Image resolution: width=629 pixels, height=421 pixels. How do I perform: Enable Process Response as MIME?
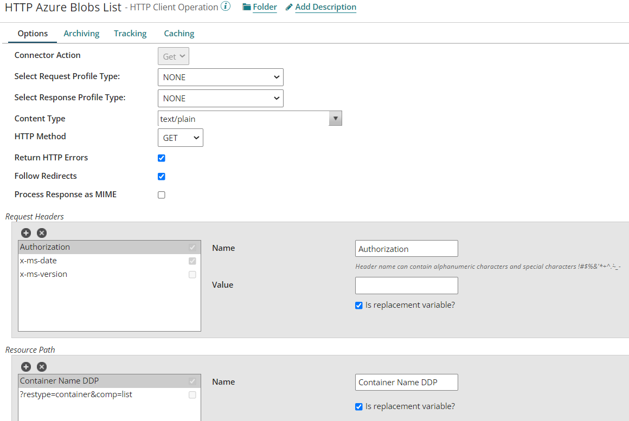tap(161, 195)
